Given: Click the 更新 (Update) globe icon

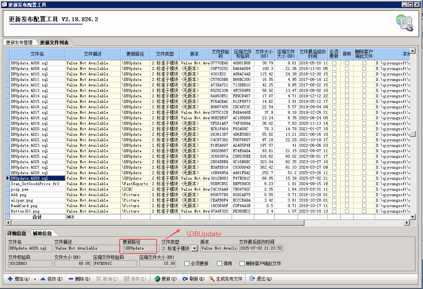Looking at the screenshot, I should pos(157,279).
